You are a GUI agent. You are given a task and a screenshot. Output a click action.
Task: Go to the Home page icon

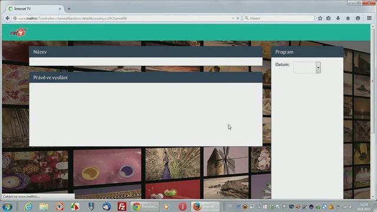(348, 18)
